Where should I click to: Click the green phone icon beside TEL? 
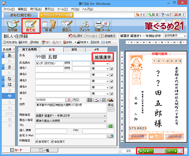coord(111,126)
